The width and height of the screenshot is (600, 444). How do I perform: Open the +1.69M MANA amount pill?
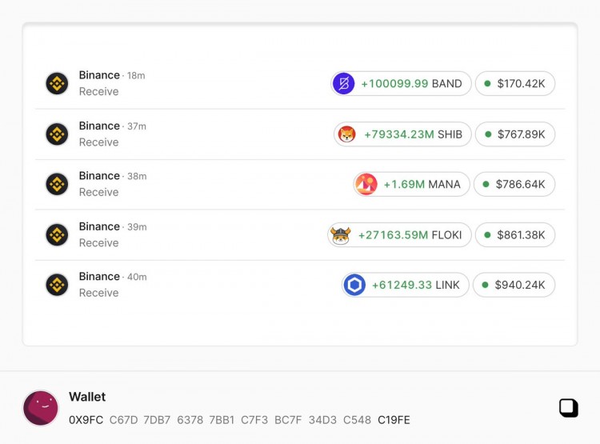411,185
